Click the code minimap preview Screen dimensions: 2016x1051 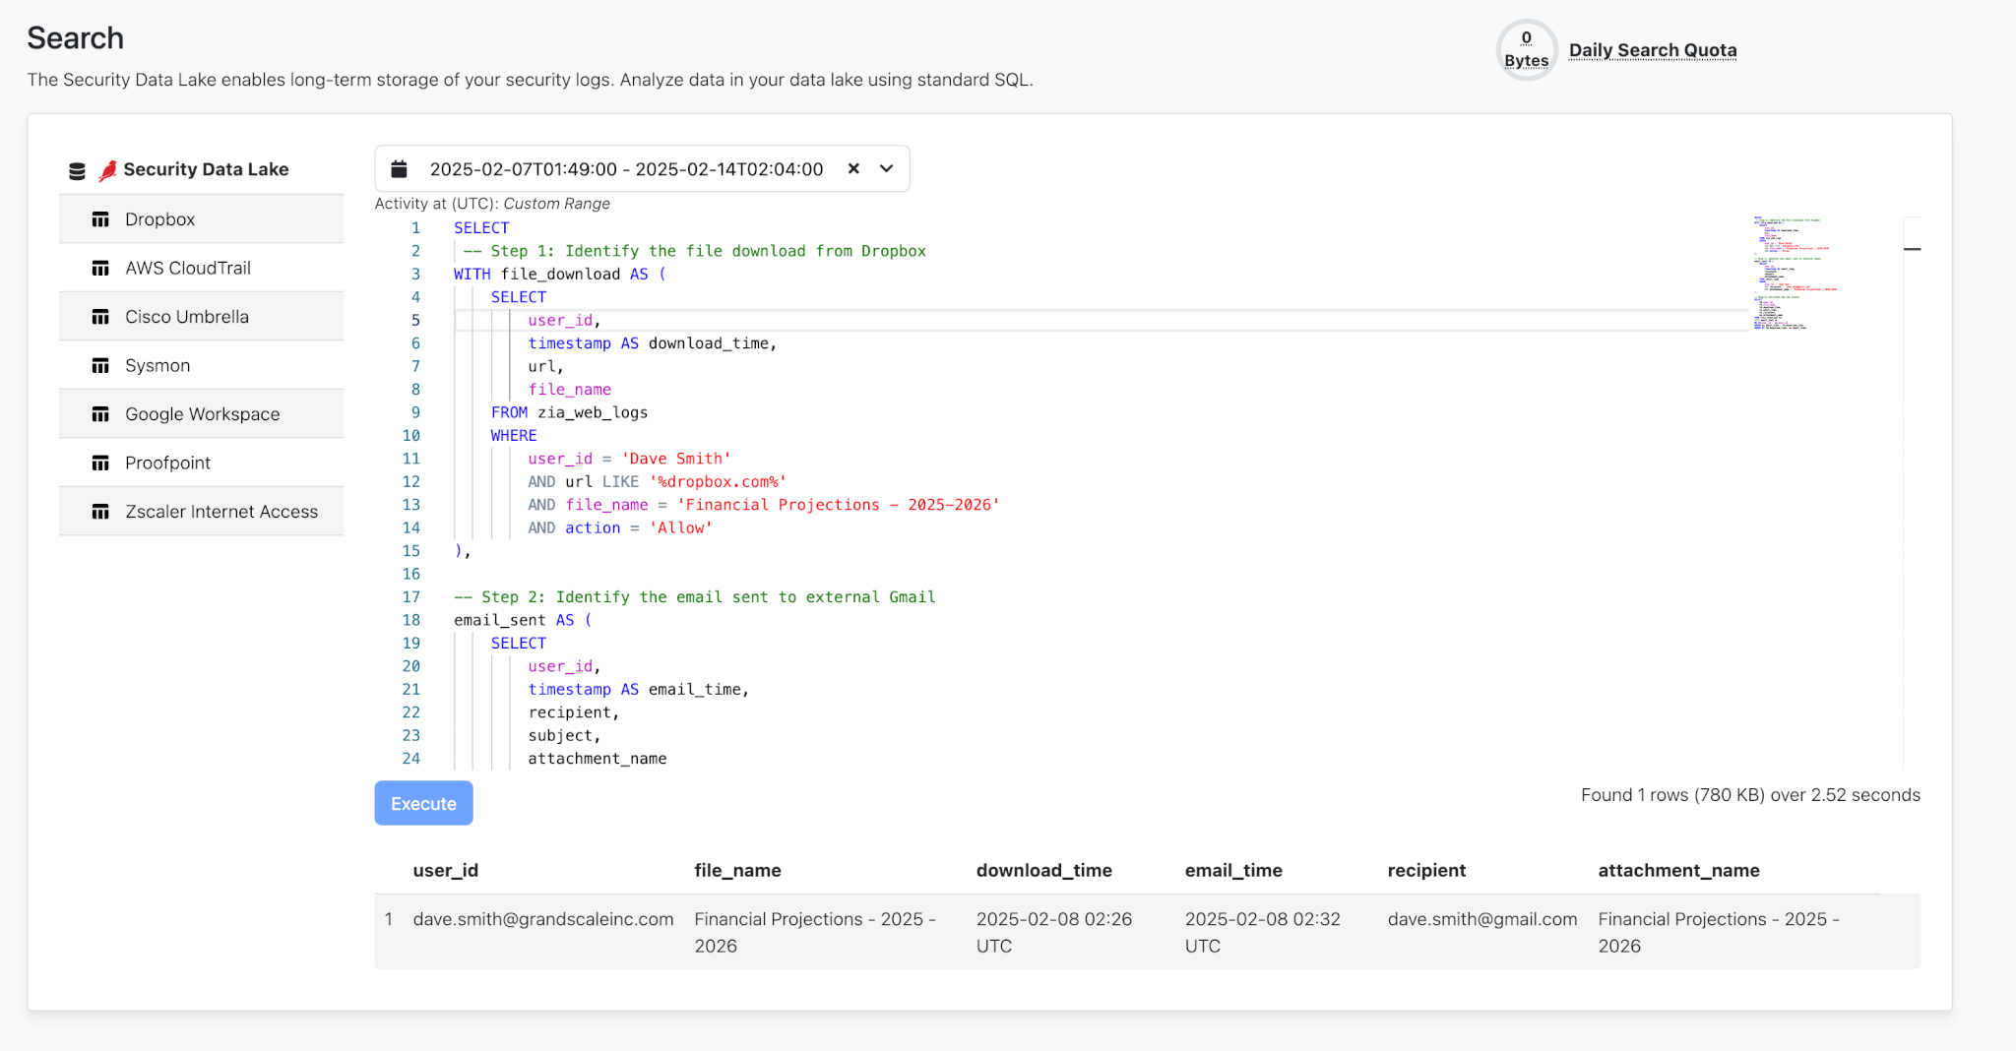pos(1794,274)
